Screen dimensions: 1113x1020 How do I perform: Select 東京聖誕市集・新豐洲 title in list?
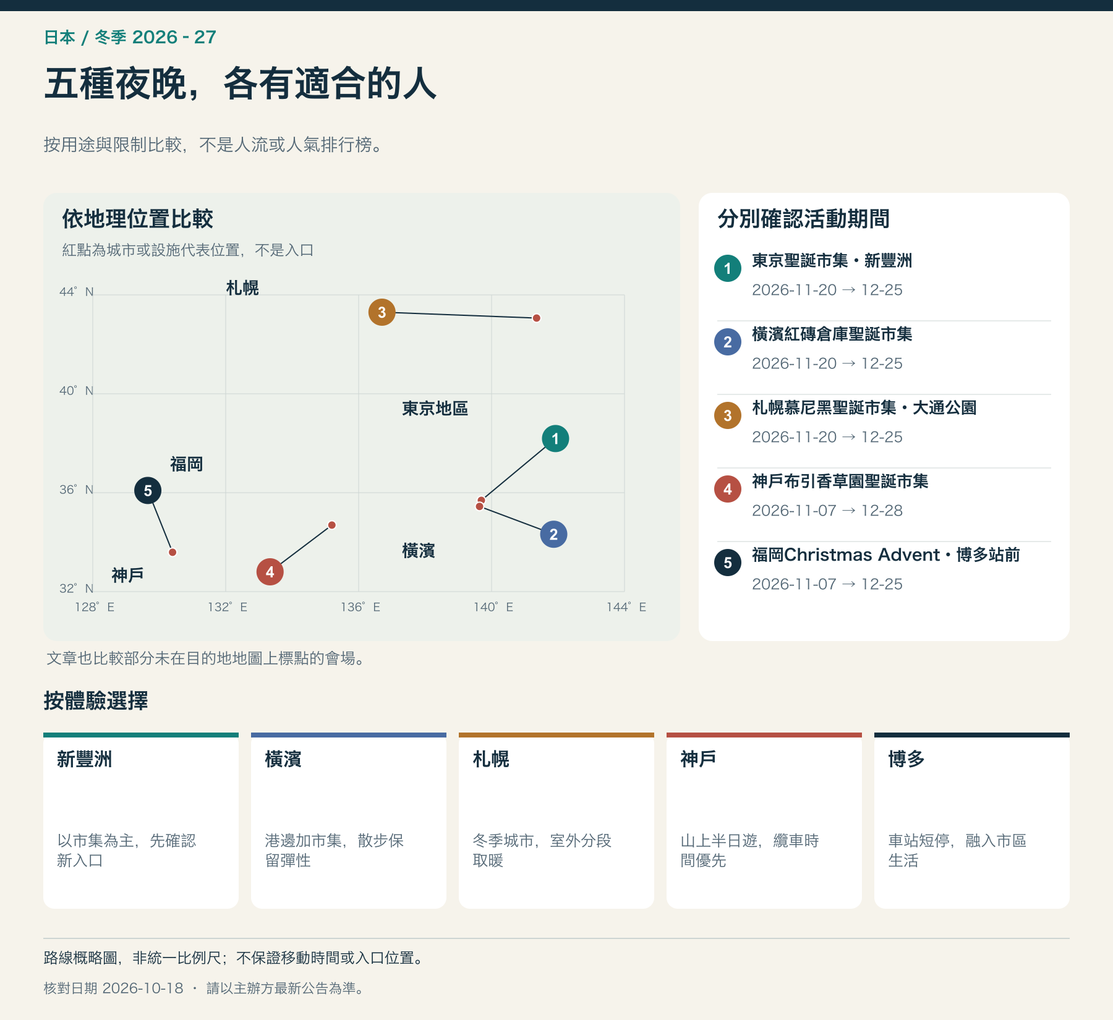click(832, 261)
